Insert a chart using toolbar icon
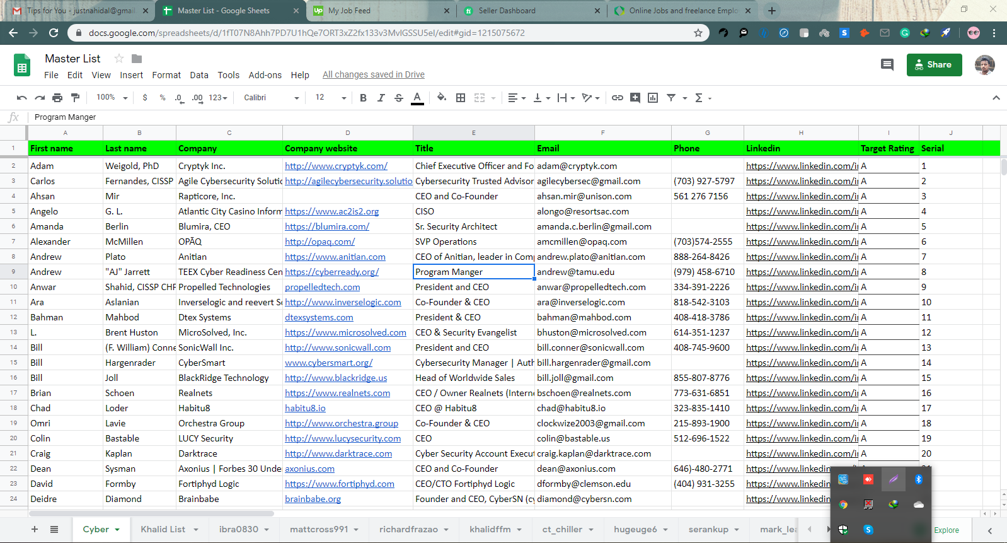The height and width of the screenshot is (543, 1007). tap(653, 98)
